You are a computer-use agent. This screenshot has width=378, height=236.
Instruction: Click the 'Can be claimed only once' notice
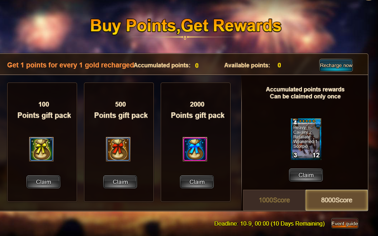305,96
